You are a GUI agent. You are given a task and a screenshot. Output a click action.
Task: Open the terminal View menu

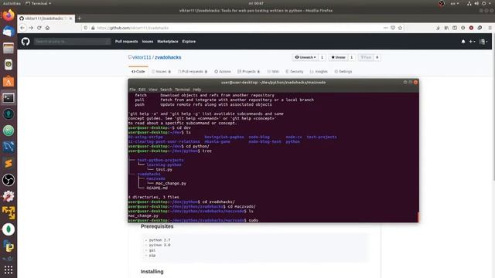coord(153,90)
